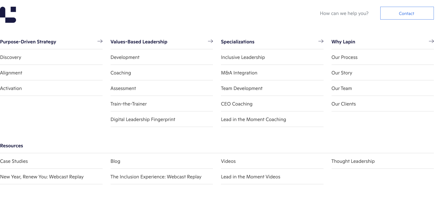
Task: Open The Inclusion Experience Webcast Replay
Action: pos(156,177)
